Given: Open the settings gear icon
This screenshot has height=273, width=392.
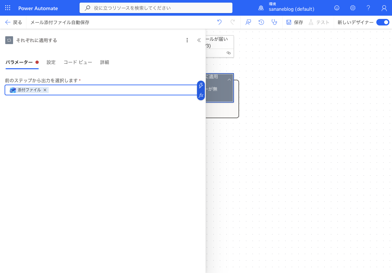Looking at the screenshot, I should pyautogui.click(x=353, y=8).
